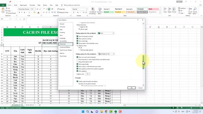
Task: Toggle Underline formatting in the ribbon
Action: (24, 12)
